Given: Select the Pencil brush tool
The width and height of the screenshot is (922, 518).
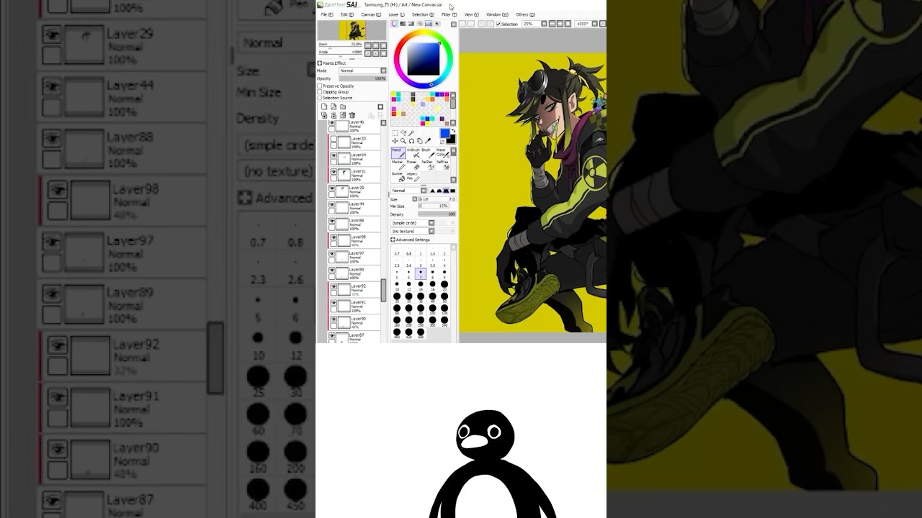Looking at the screenshot, I should (398, 153).
